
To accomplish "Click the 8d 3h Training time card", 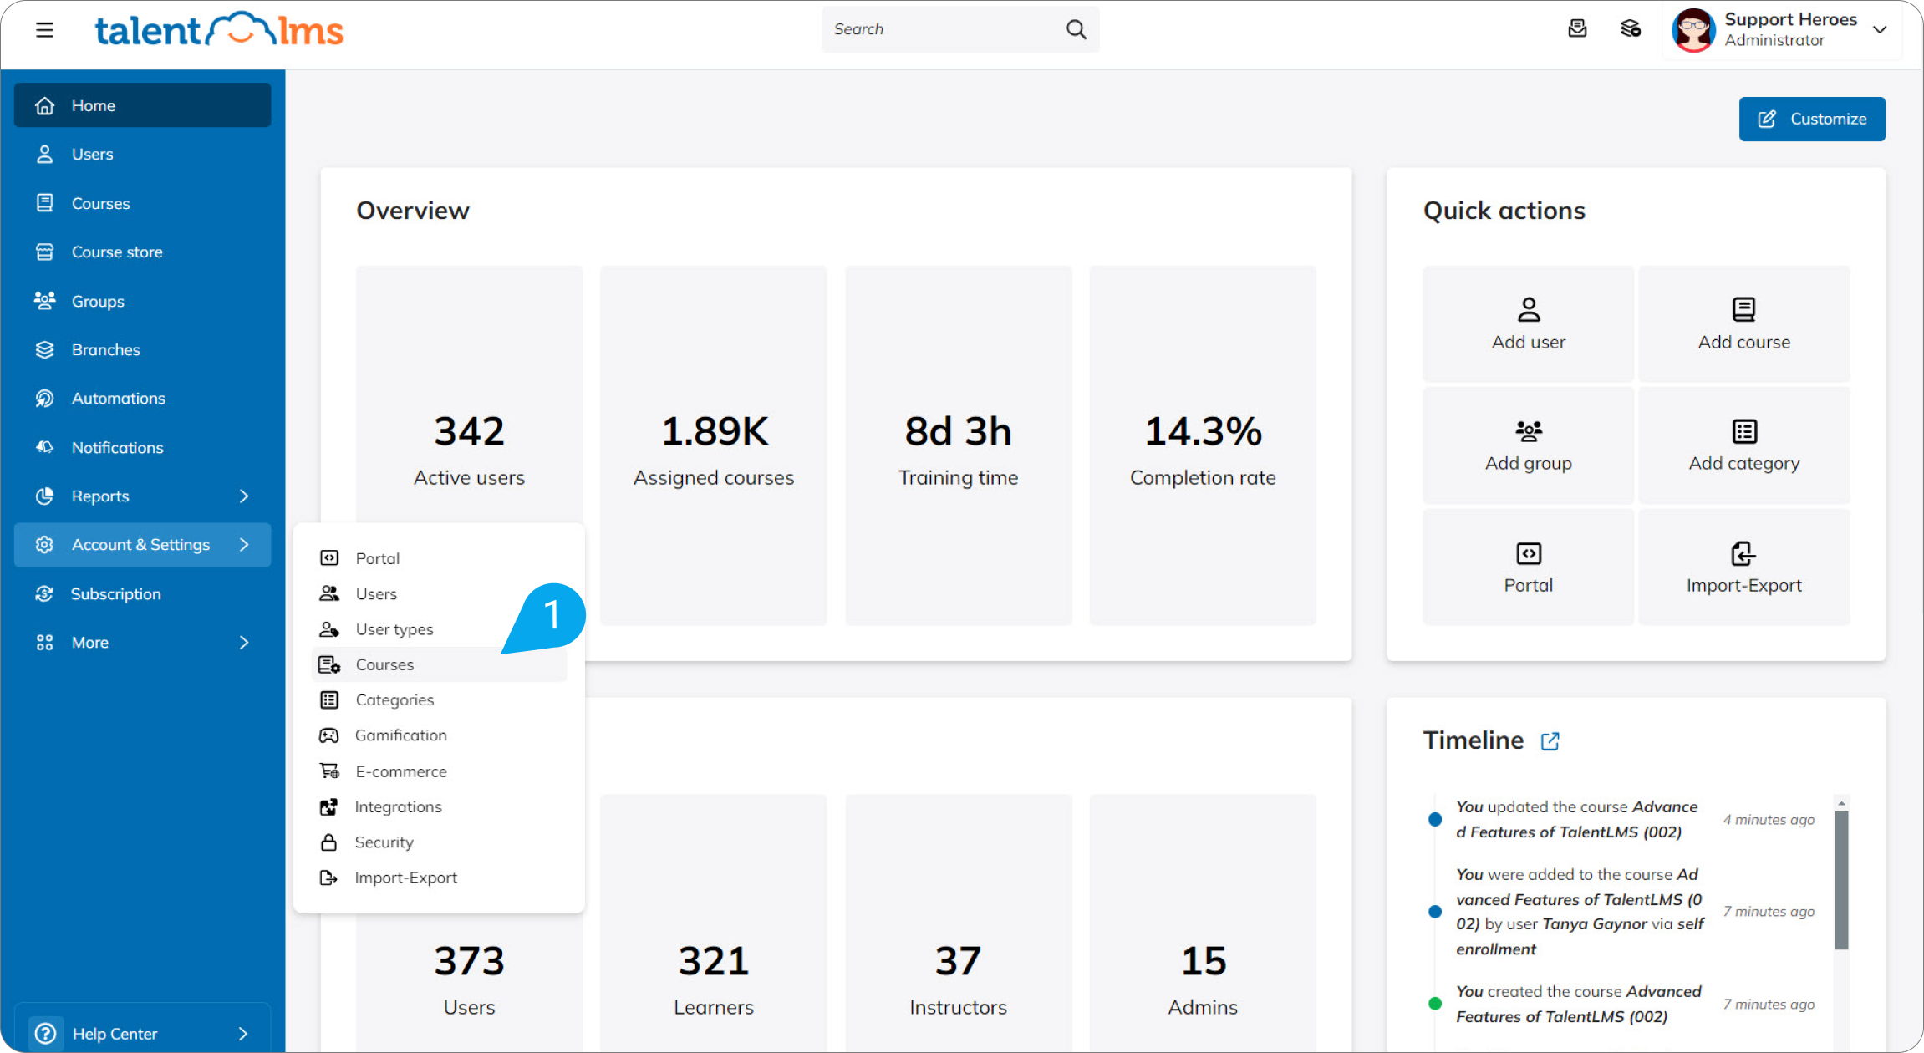I will pos(958,445).
